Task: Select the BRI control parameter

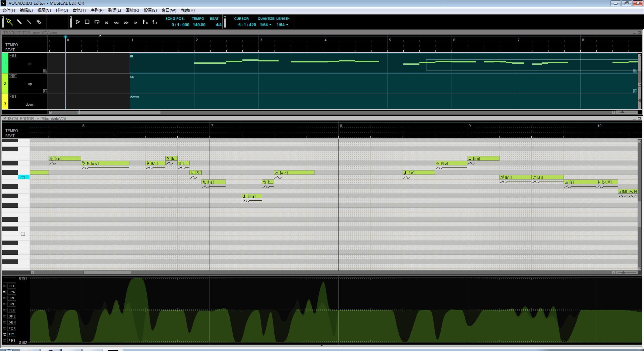Action: pos(12,304)
